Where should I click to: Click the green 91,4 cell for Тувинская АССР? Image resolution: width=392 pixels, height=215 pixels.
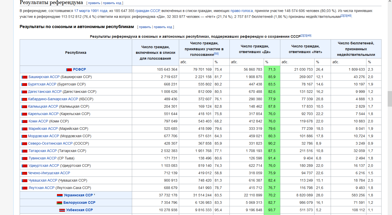click(272, 158)
